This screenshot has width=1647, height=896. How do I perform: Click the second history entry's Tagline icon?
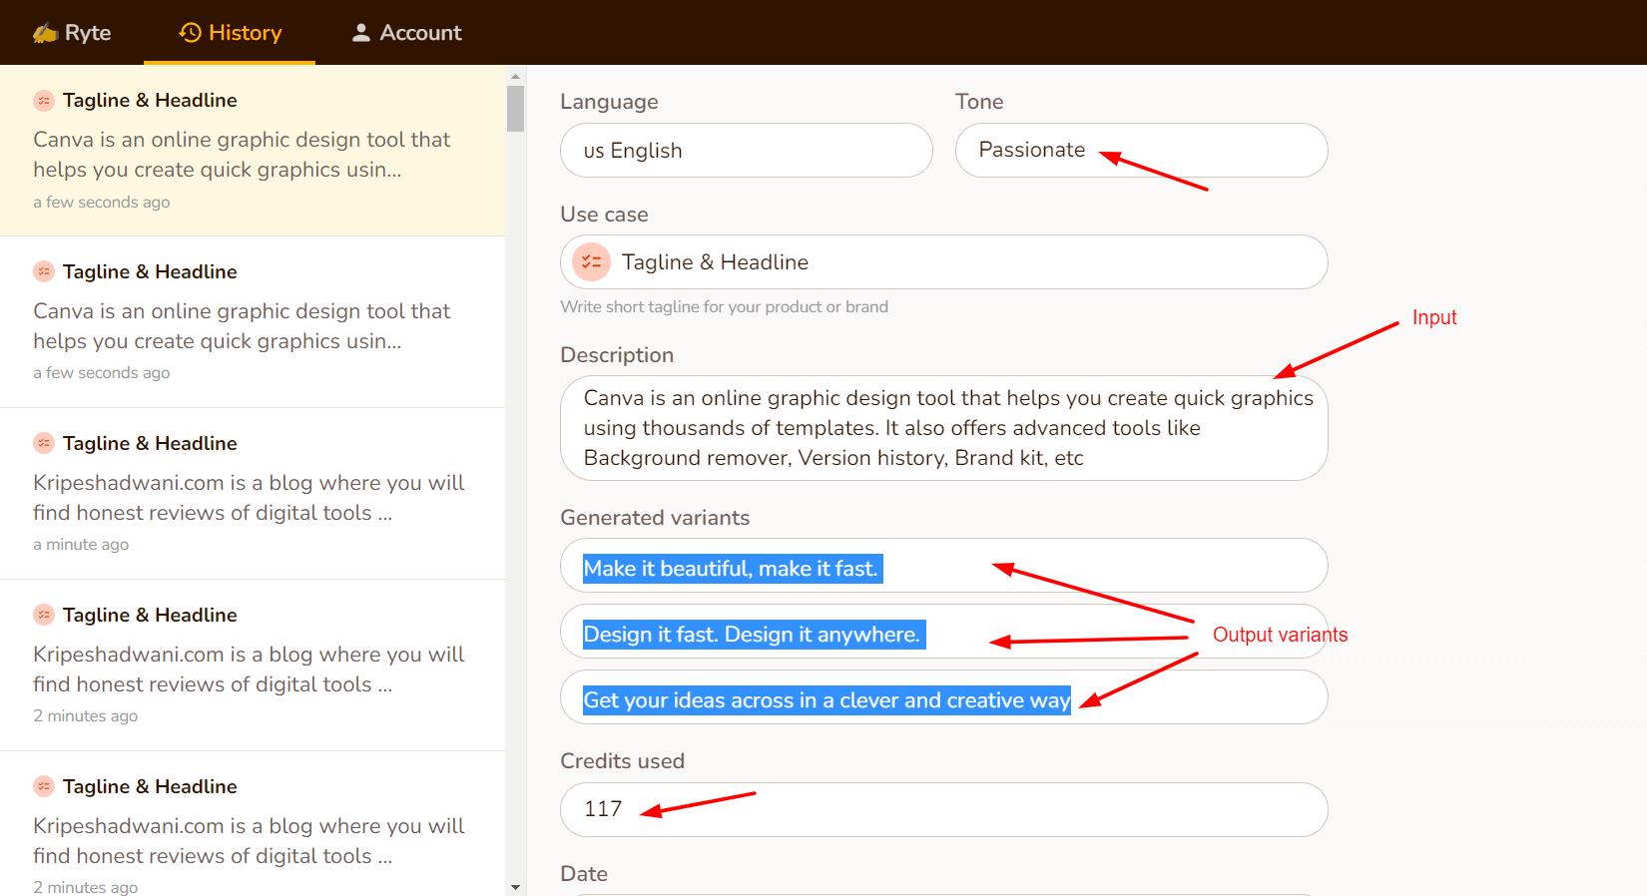[44, 271]
